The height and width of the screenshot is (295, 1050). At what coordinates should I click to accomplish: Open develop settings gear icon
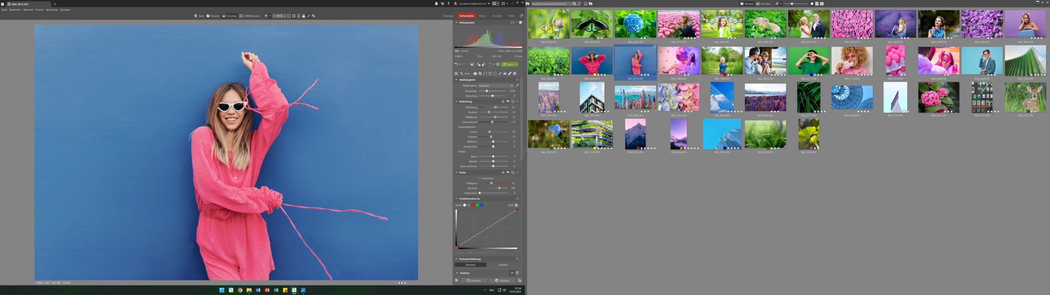click(515, 74)
